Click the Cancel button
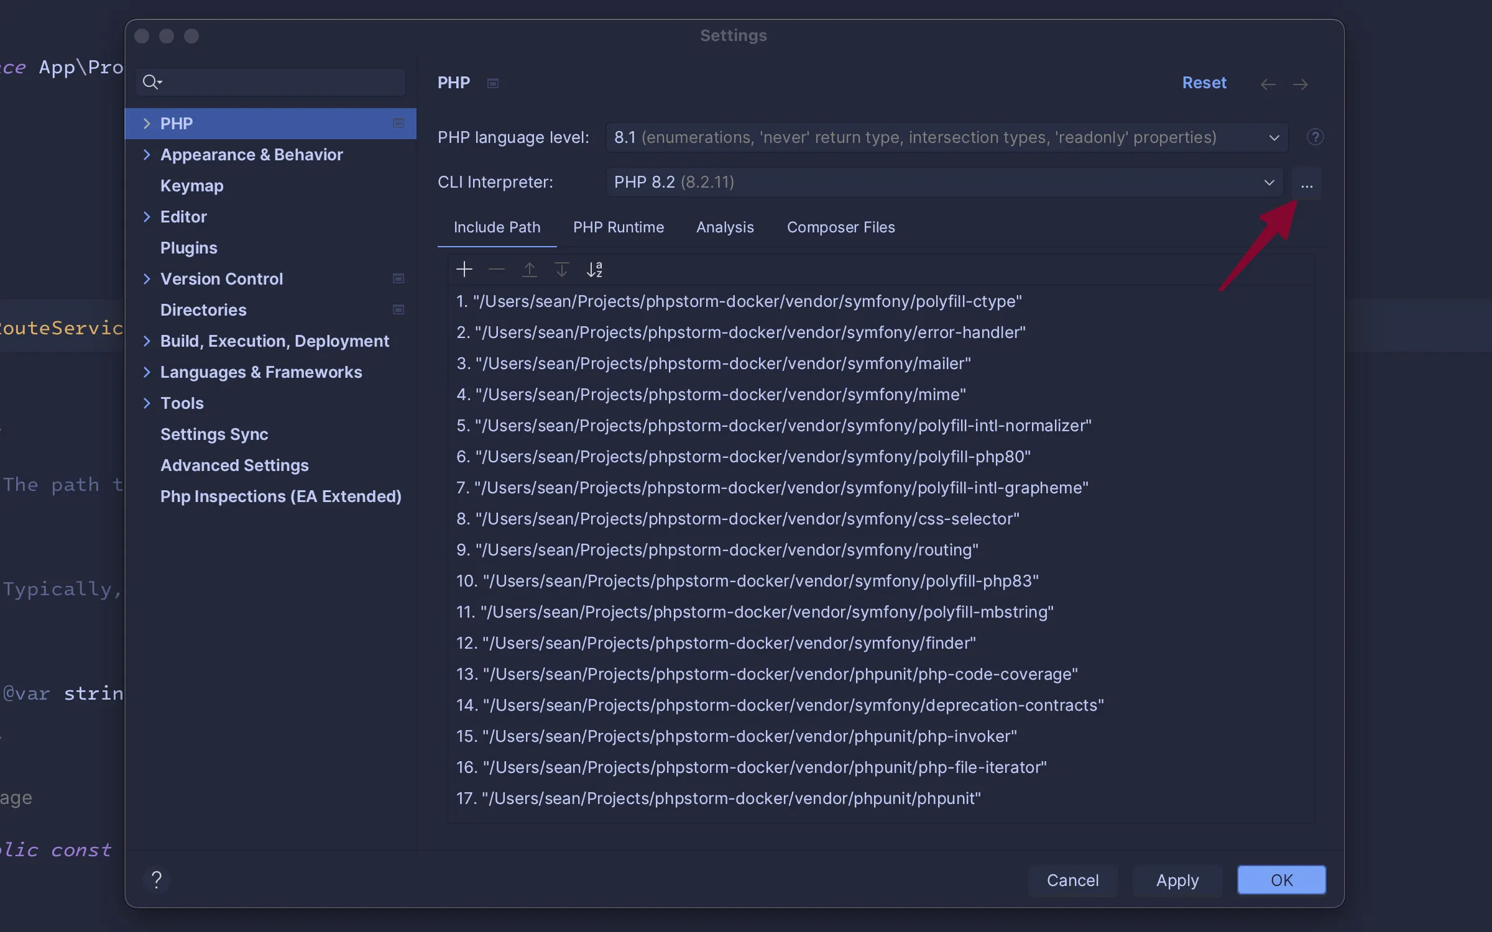Screen dimensions: 1492x932 (1072, 880)
